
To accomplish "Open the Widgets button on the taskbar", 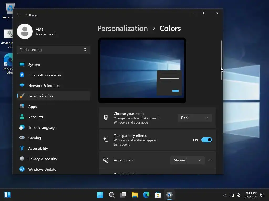I will click(7, 195).
